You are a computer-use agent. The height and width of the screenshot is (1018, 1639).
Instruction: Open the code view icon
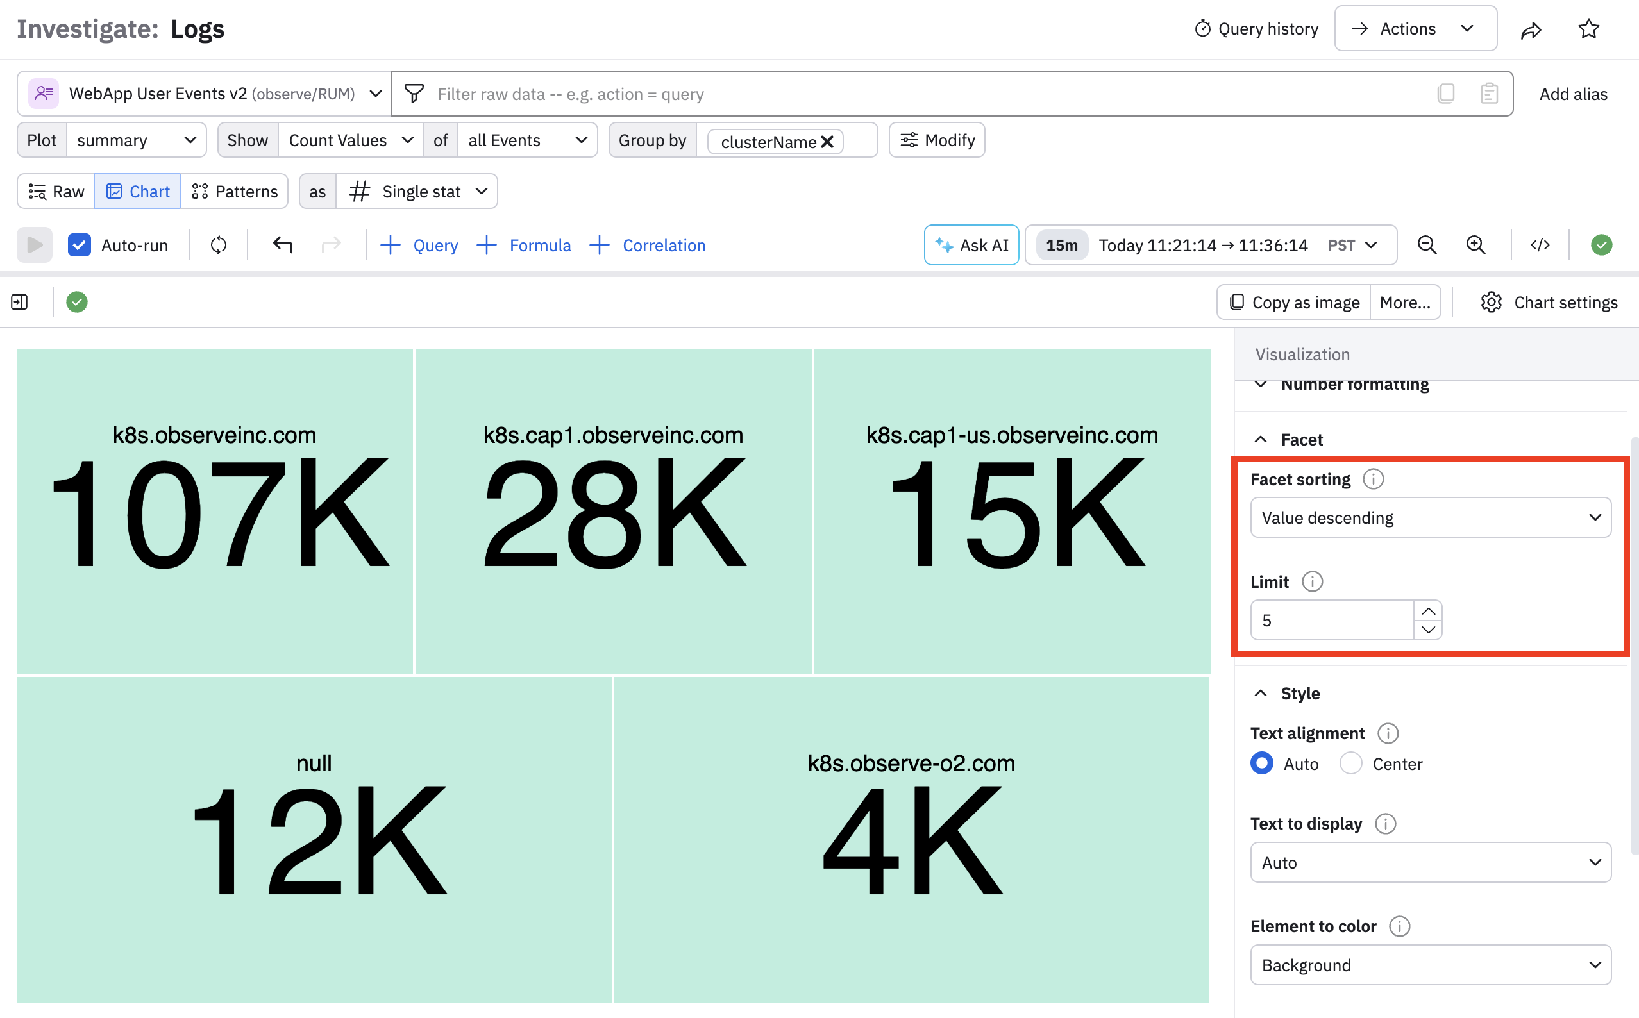point(1540,245)
